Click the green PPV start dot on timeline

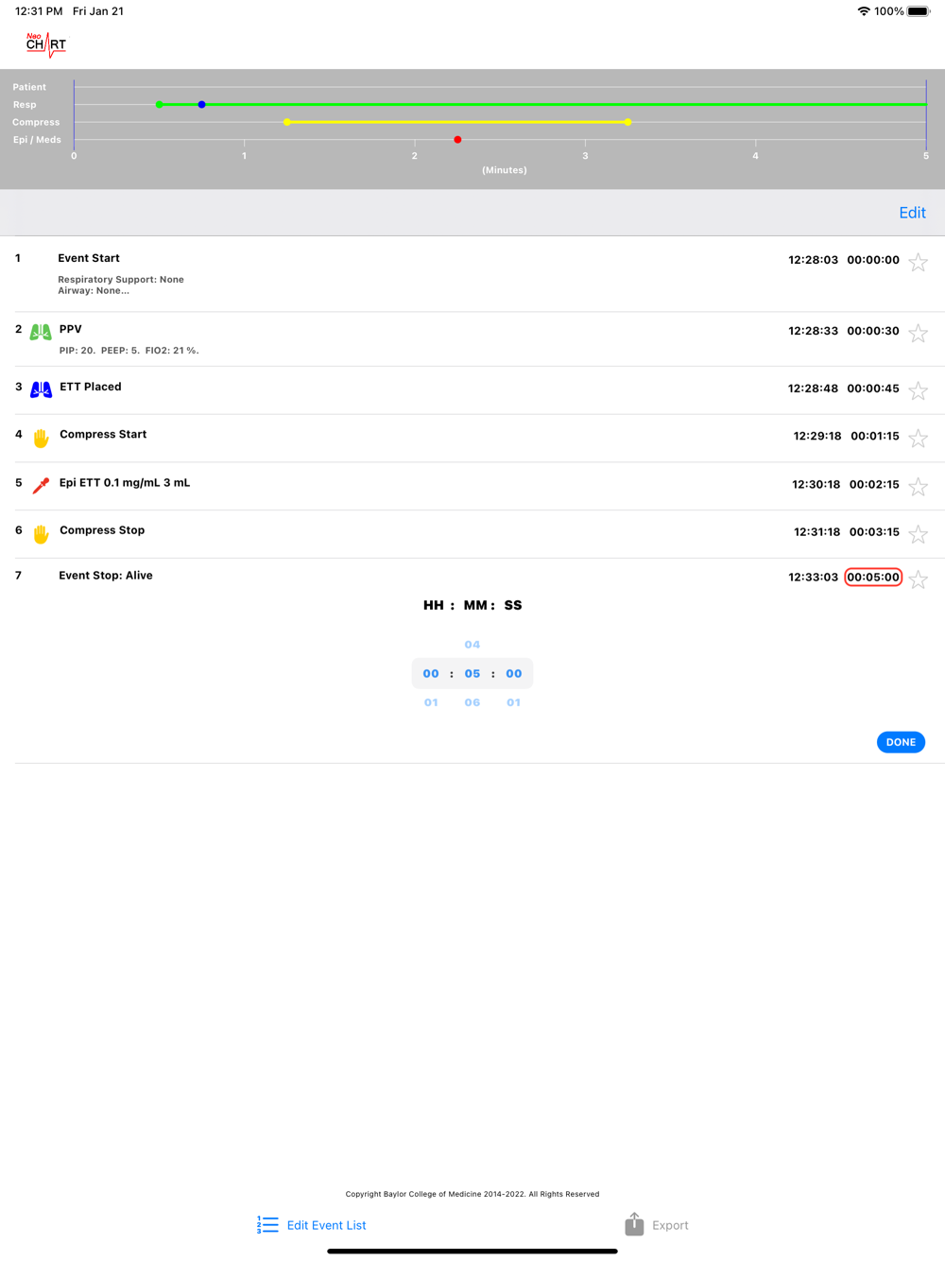tap(159, 105)
